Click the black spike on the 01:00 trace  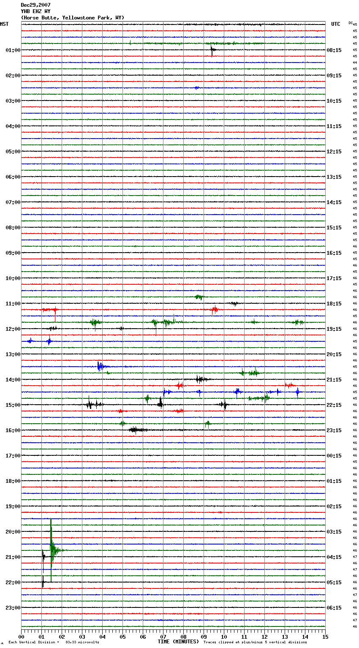tap(212, 50)
